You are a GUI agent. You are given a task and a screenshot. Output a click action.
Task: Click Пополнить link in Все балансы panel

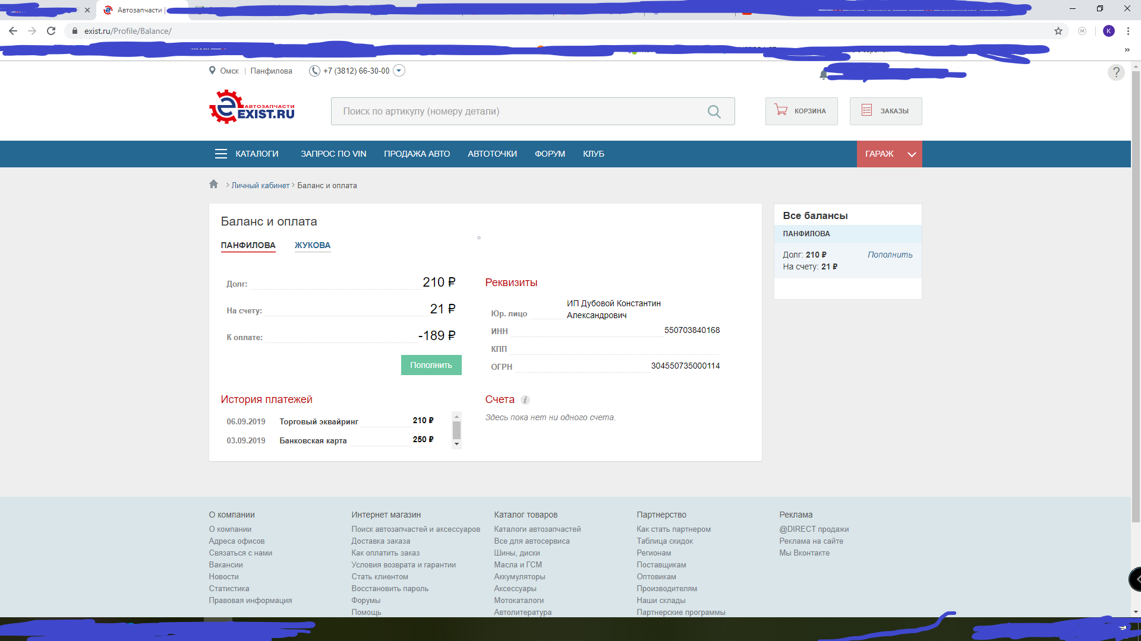pyautogui.click(x=890, y=255)
